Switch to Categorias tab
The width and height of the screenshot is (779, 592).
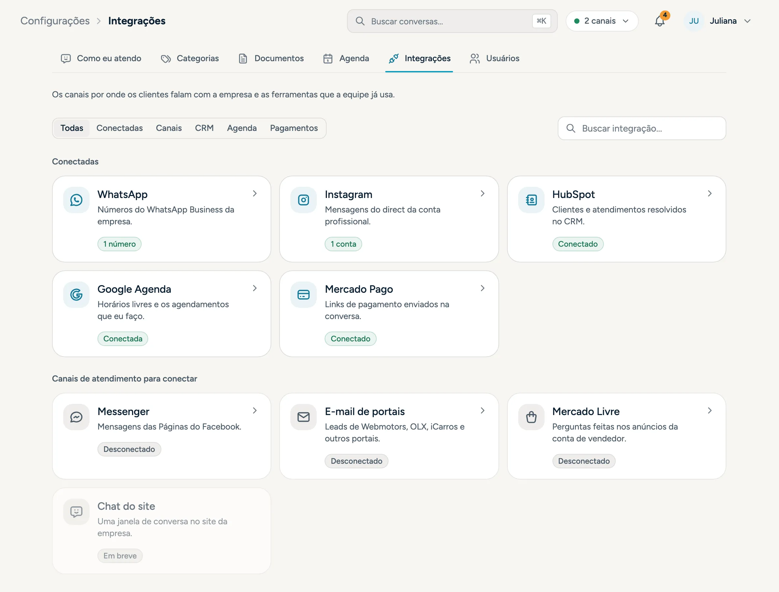coord(190,59)
